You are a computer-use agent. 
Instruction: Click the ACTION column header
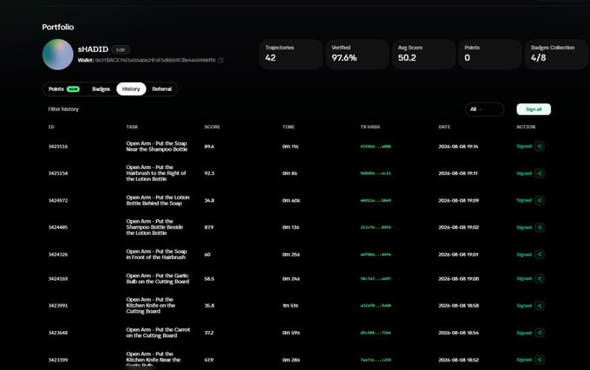[526, 127]
